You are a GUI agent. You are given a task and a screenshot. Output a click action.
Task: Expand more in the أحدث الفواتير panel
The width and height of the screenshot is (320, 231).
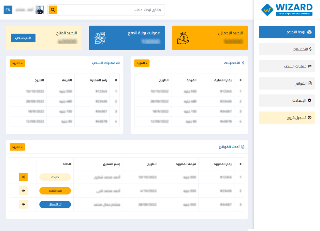[17, 147]
